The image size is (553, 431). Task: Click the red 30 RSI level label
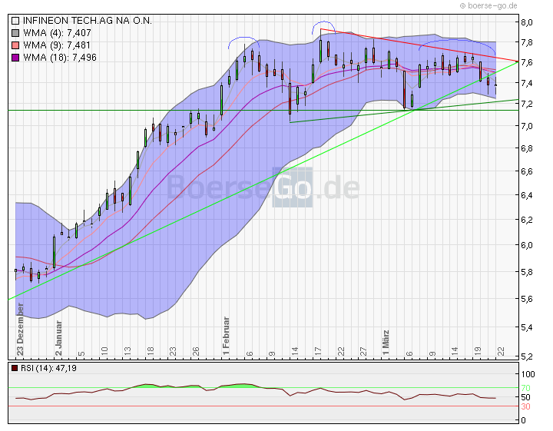526,407
